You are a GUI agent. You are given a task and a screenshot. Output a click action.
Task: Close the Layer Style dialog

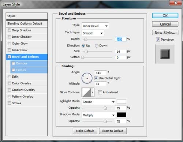click(176, 3)
